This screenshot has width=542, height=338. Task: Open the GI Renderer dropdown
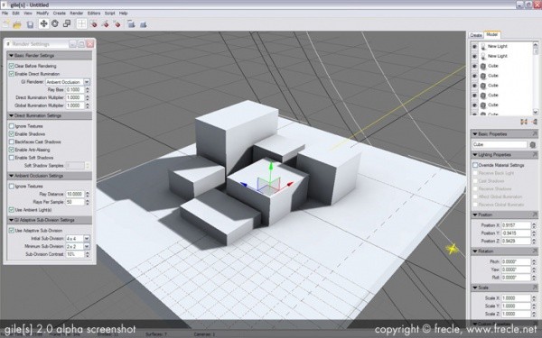tap(87, 82)
